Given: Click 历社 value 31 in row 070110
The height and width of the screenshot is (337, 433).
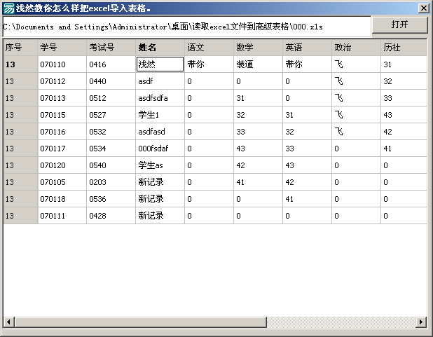Looking at the screenshot, I should 404,64.
